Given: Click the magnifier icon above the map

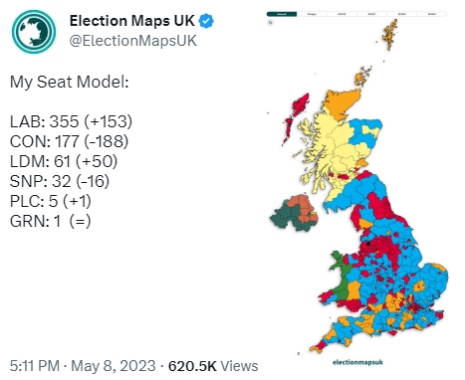Looking at the screenshot, I should click(x=271, y=23).
